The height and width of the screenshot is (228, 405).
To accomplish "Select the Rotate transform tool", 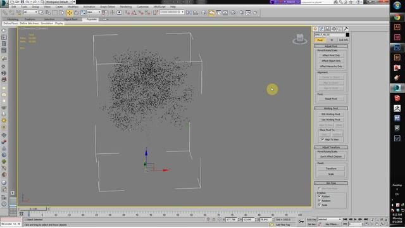I will coord(77,13).
